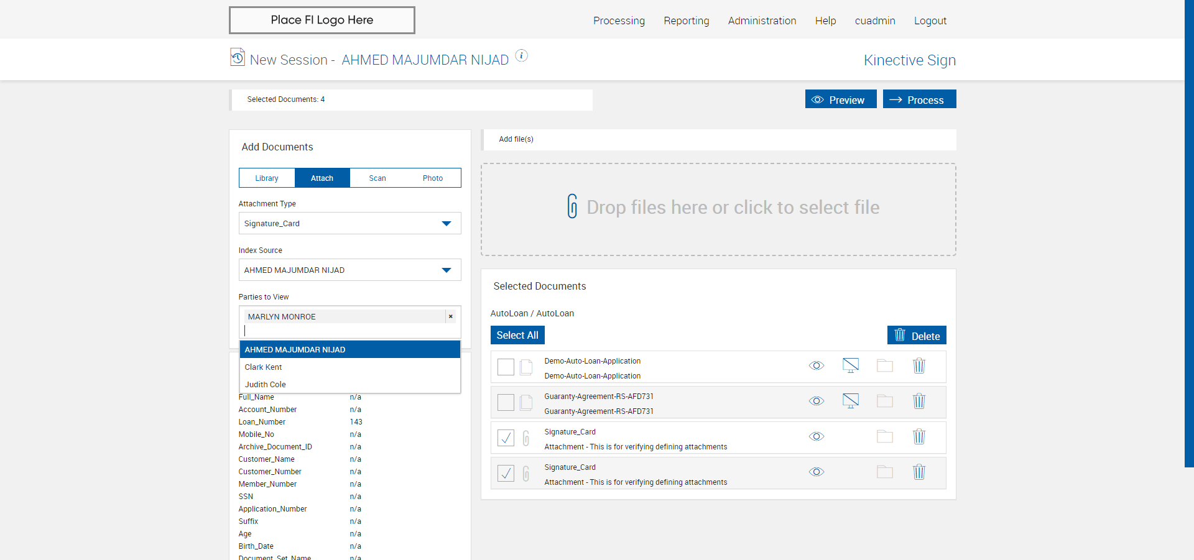Switch to the Library tab
1194x560 pixels.
pyautogui.click(x=267, y=178)
